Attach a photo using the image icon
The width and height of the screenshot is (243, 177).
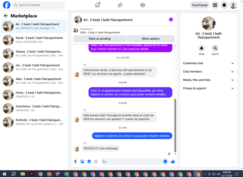click(82, 161)
